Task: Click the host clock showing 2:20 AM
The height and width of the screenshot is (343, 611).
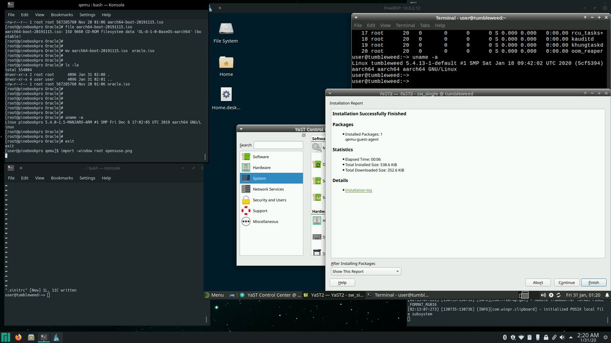Action: tap(588, 337)
